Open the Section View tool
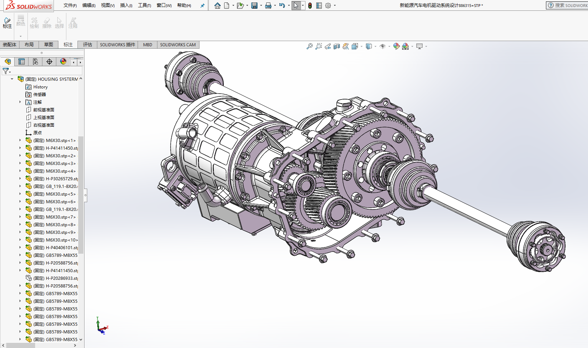 336,46
